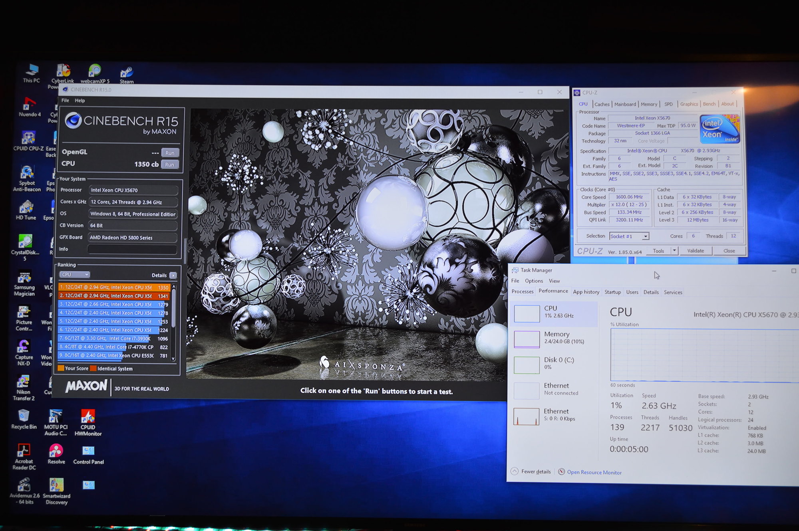Click the Details arrow in Ranking panel
The image size is (799, 531).
(x=173, y=275)
